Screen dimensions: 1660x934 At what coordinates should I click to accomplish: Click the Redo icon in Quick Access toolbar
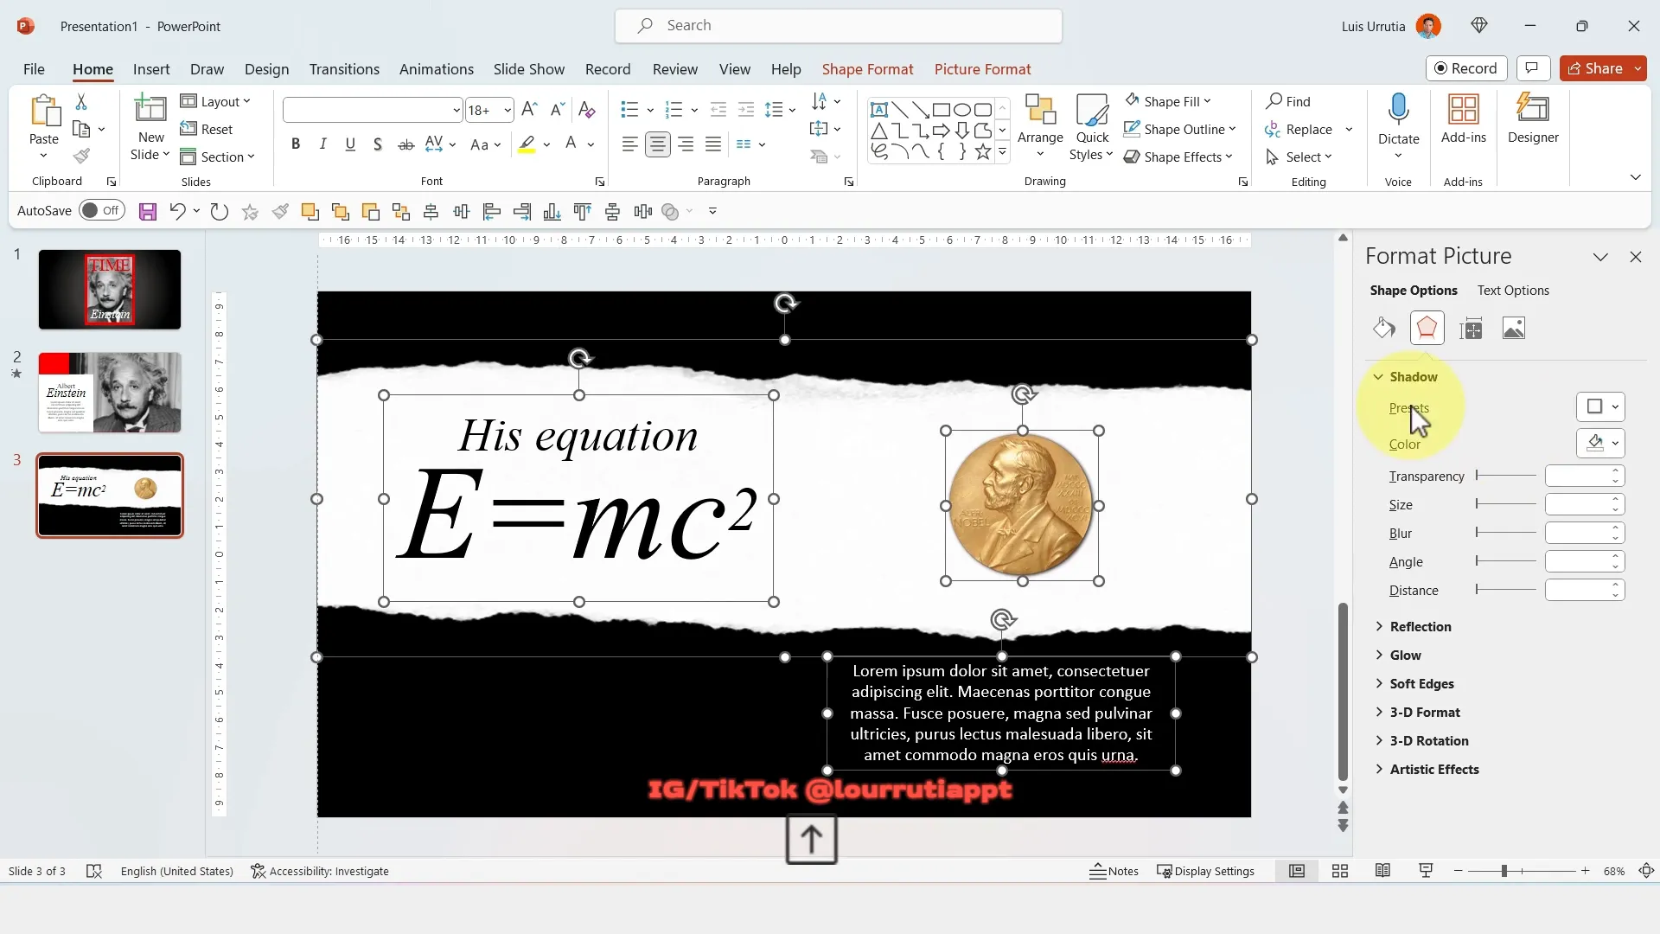pos(220,212)
